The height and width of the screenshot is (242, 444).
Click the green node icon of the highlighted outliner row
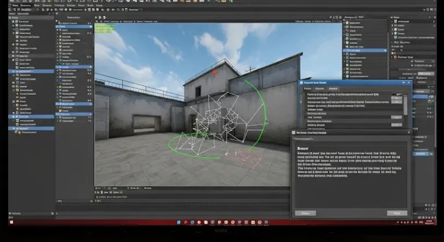pyautogui.click(x=347, y=50)
